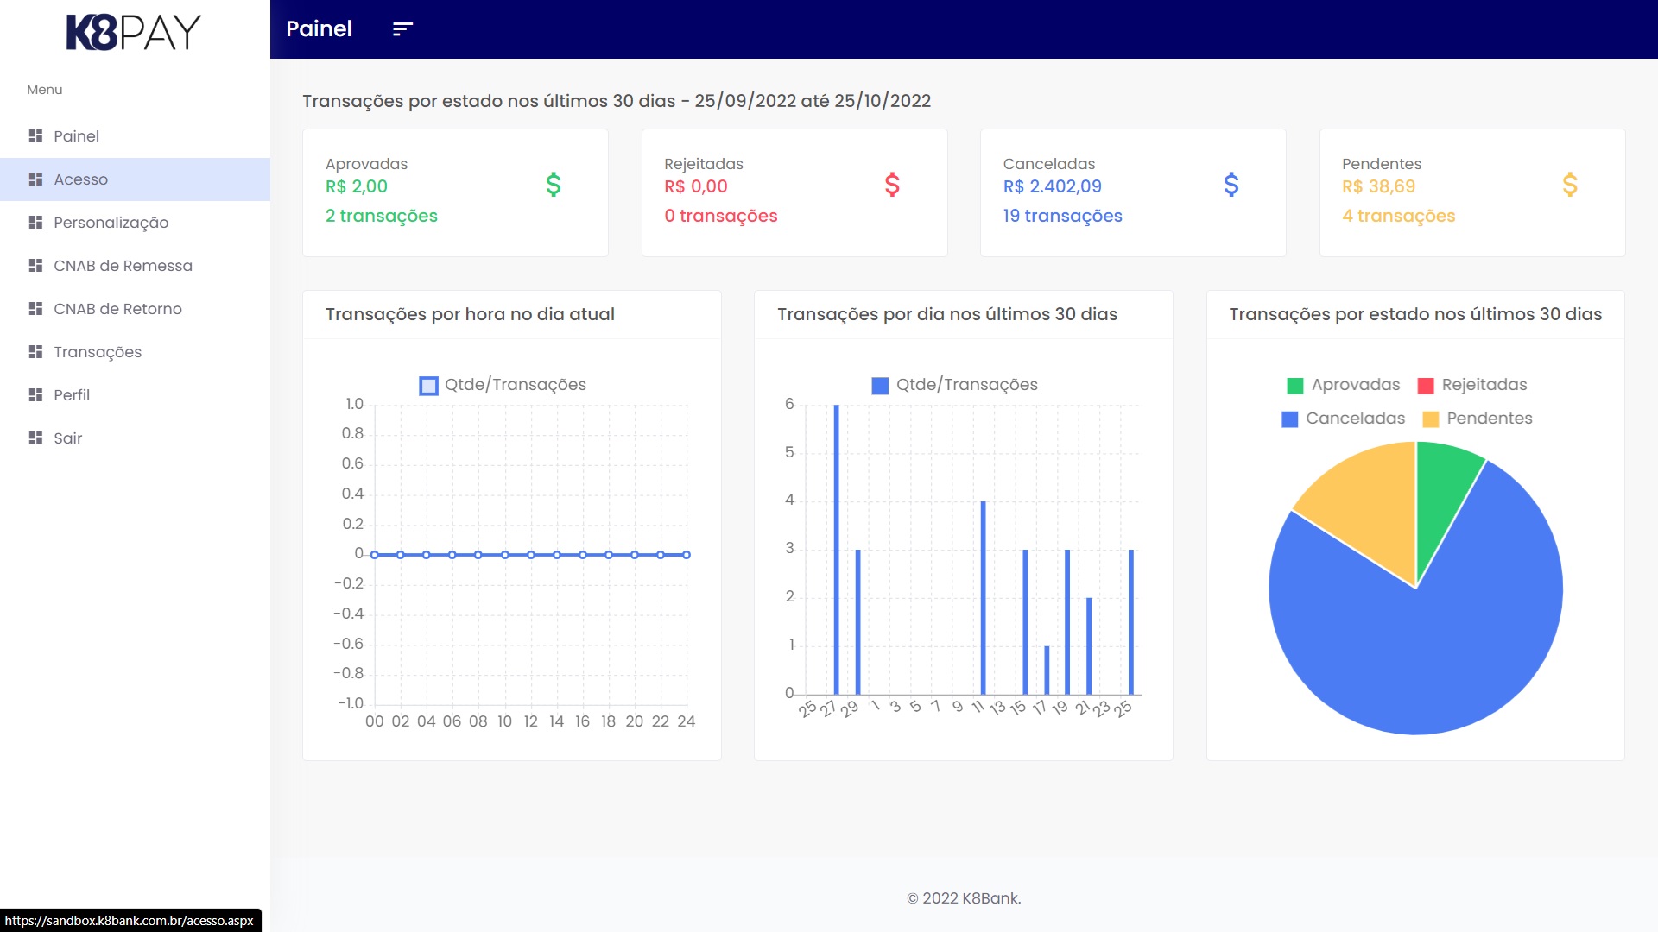Open the Transações sidebar link
Viewport: 1658px width, 932px height.
98,352
